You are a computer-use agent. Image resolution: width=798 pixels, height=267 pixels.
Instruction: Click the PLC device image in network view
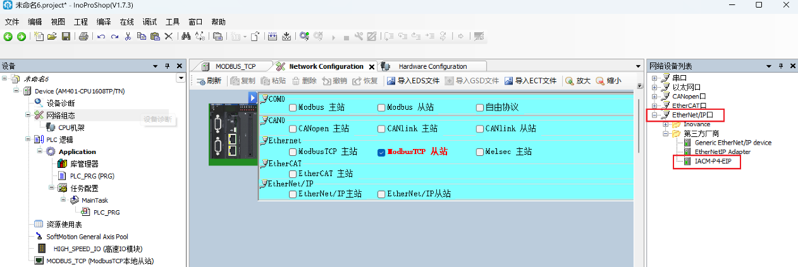pyautogui.click(x=228, y=133)
